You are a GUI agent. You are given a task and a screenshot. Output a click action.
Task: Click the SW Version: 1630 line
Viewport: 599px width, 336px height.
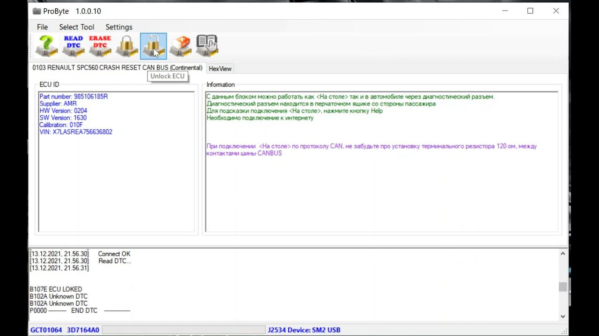point(63,118)
